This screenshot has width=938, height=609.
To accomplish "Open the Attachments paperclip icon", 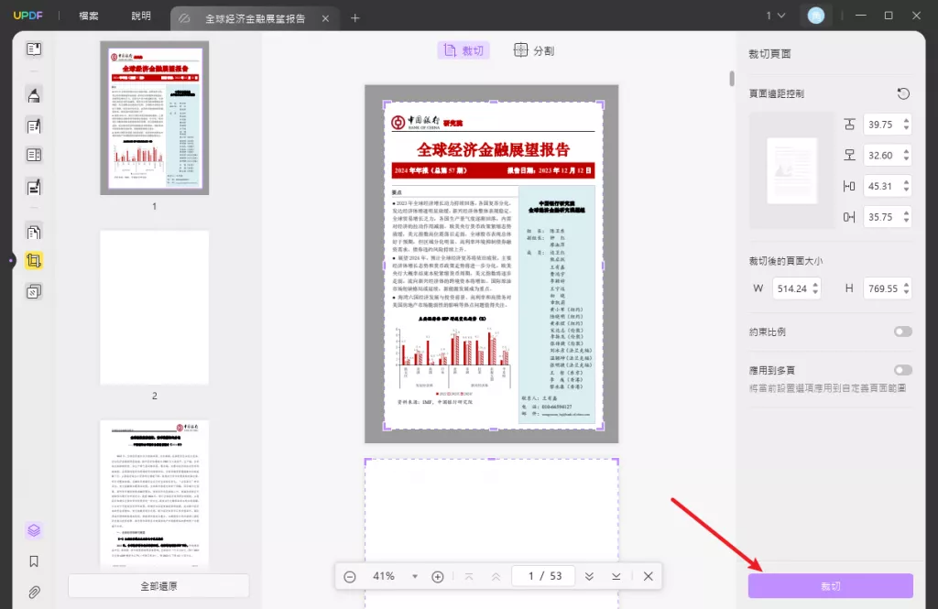I will (34, 593).
